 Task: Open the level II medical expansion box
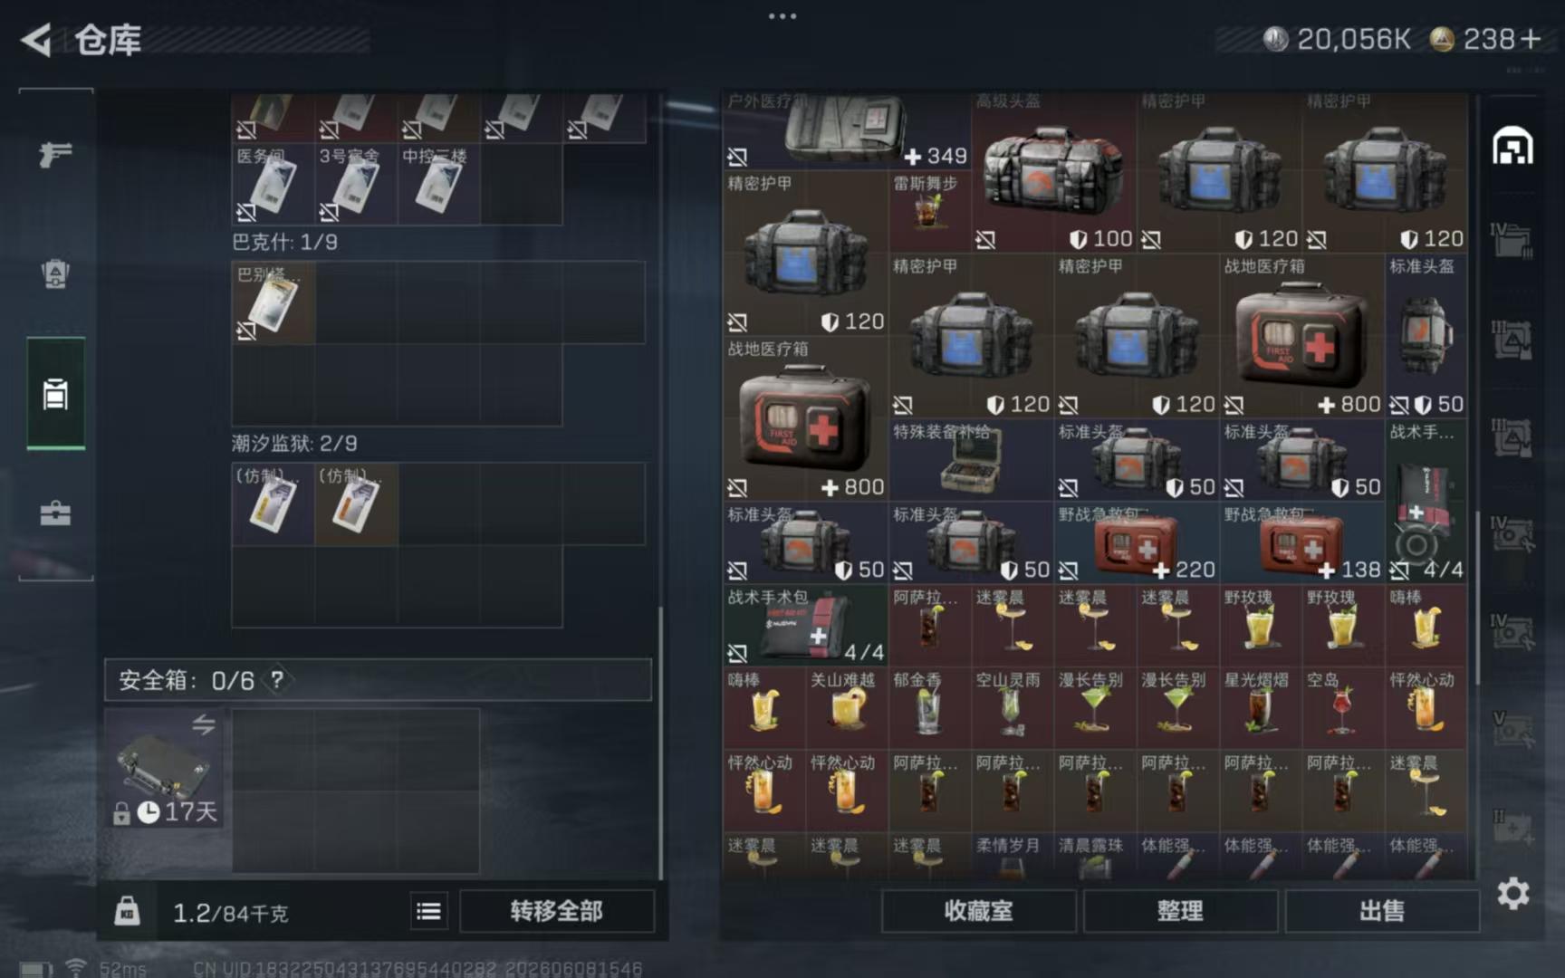tap(1512, 827)
